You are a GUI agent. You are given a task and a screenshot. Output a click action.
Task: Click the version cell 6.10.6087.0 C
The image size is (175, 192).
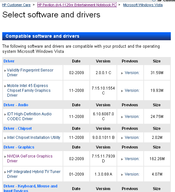click(103, 116)
